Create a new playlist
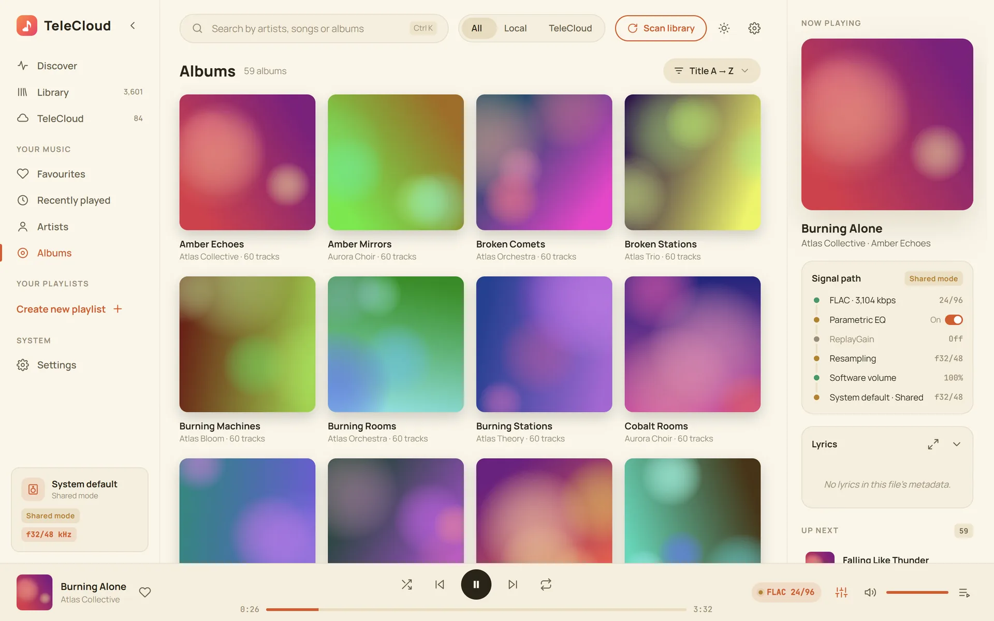The image size is (994, 621). pyautogui.click(x=69, y=309)
